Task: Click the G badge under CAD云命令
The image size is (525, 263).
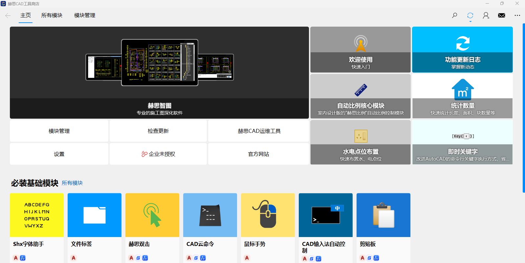Action: (196, 258)
